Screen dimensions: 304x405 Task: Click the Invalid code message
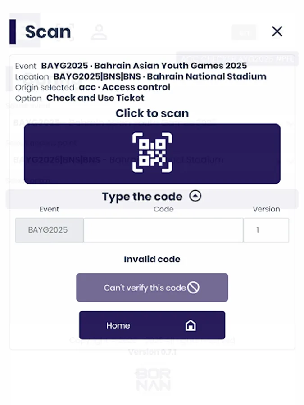[152, 259]
